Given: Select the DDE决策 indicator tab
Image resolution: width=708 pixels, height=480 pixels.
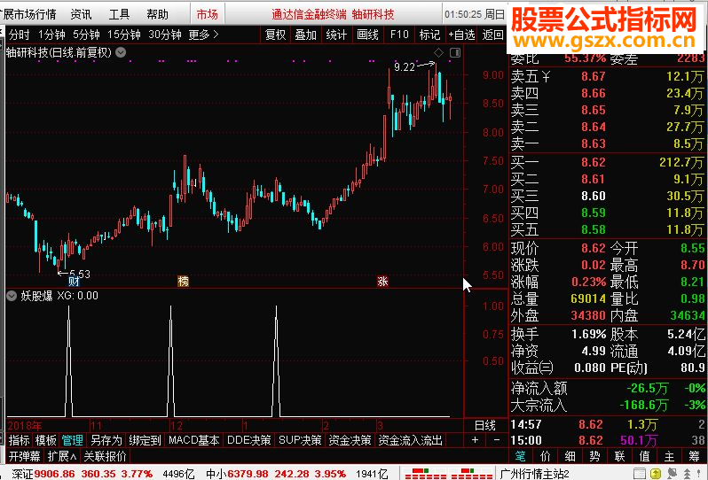Looking at the screenshot, I should [x=248, y=440].
